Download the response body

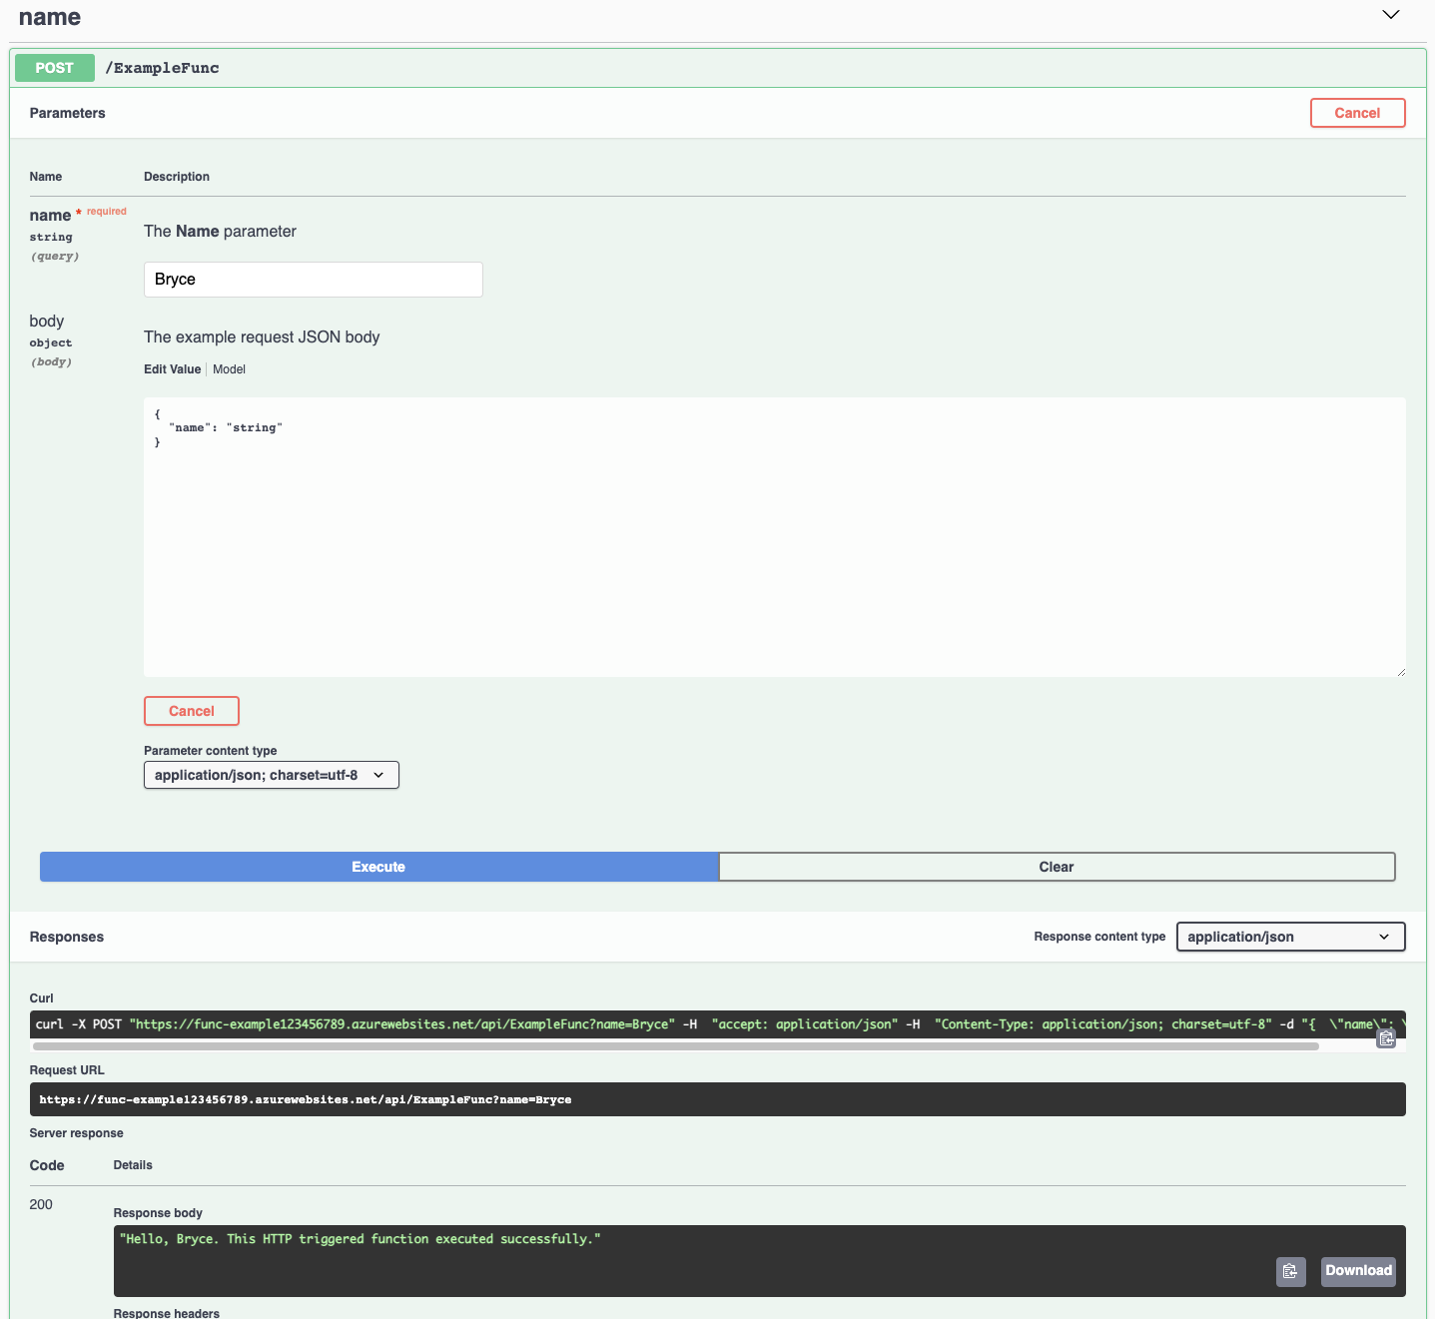coord(1357,1271)
